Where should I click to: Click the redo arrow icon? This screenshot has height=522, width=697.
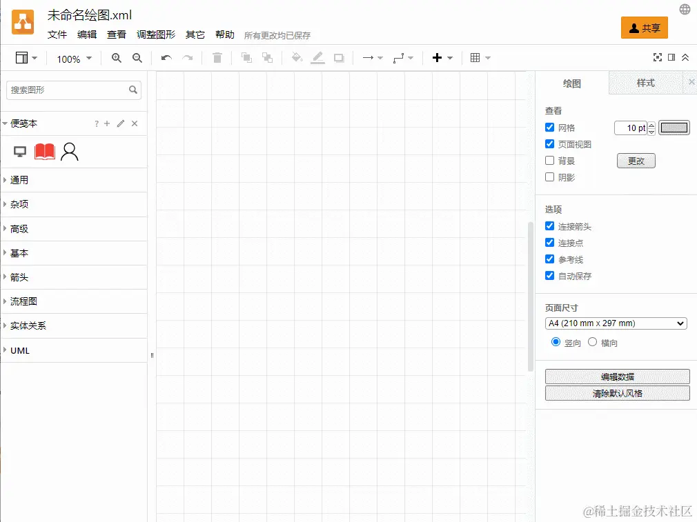click(x=188, y=58)
